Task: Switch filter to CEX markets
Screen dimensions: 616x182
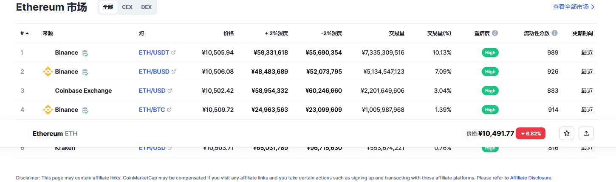Action: 127,7
